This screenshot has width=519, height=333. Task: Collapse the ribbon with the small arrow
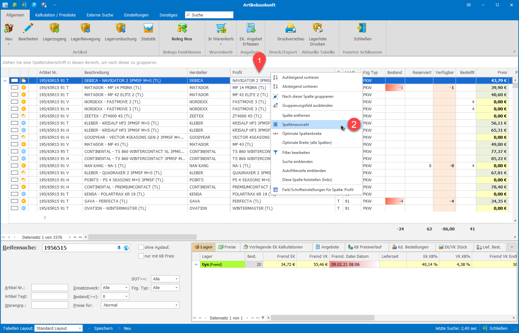[514, 52]
